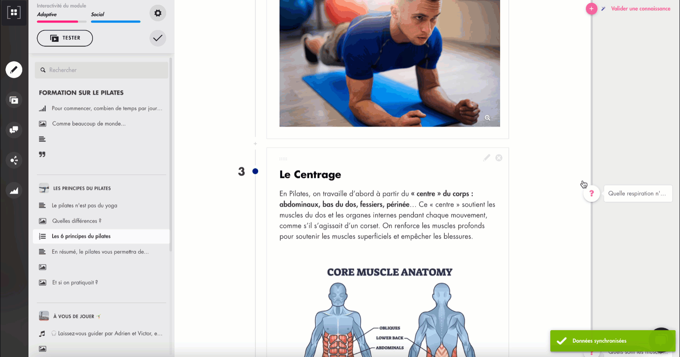The image size is (680, 357).
Task: Click the pink plus add knowledge button
Action: pos(591,8)
